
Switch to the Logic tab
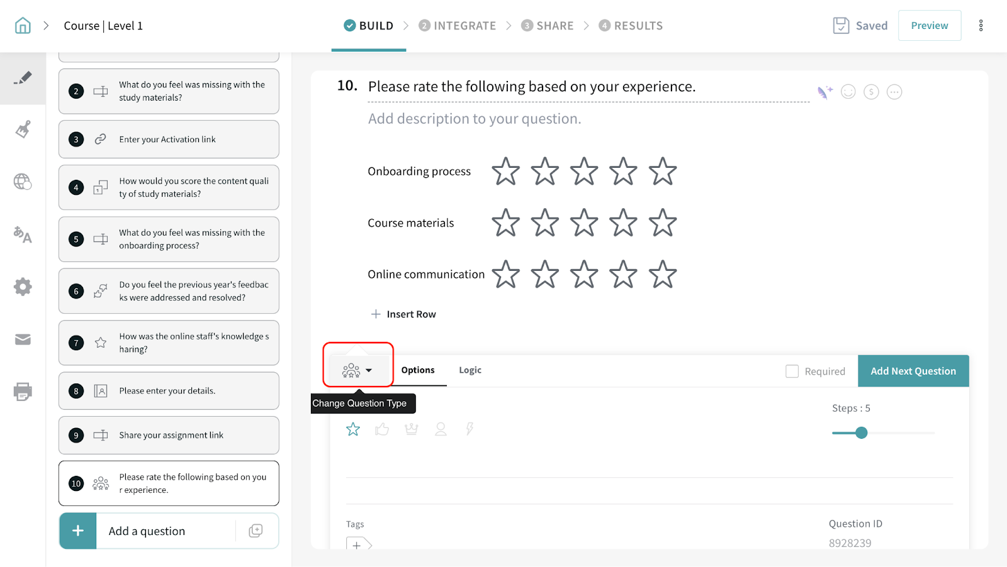[x=470, y=370]
